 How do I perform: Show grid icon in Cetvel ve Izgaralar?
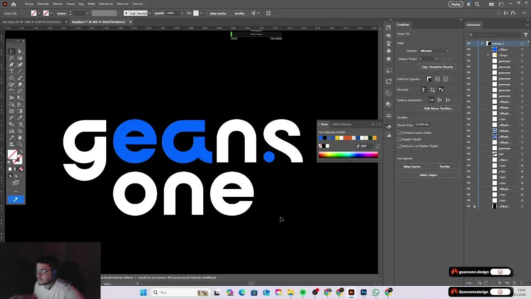437,79
